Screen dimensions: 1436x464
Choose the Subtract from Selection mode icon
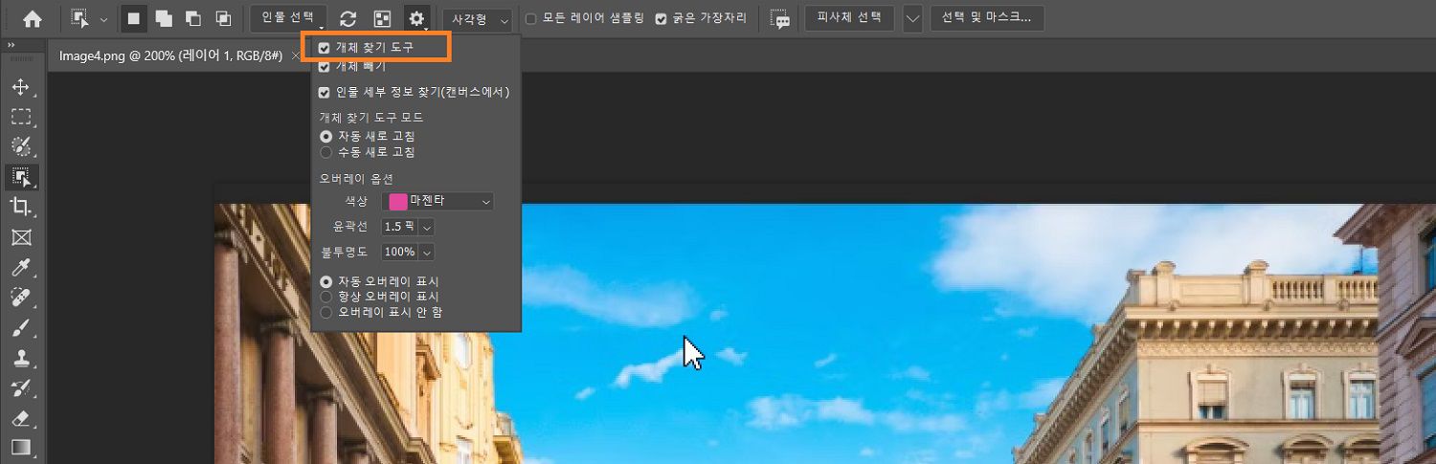193,19
